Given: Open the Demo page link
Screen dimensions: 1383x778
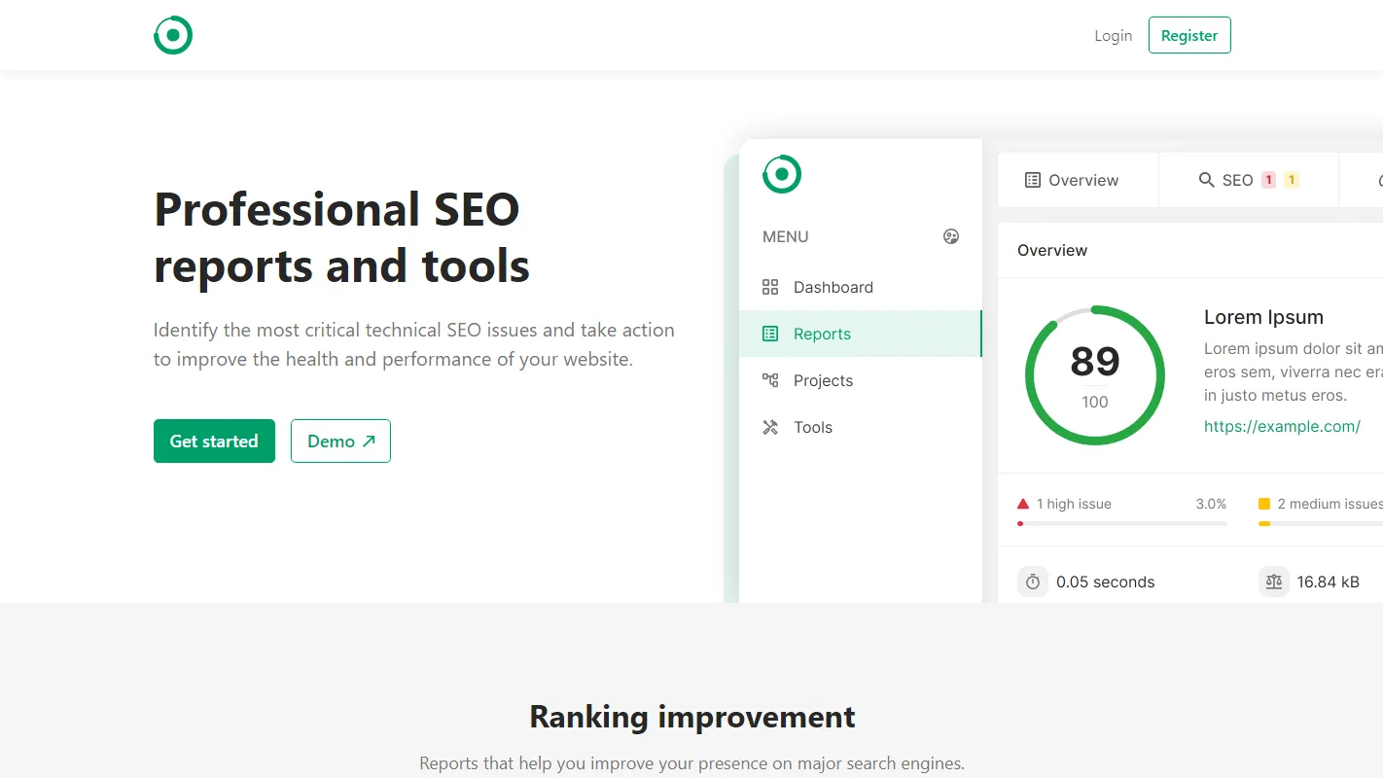Looking at the screenshot, I should point(340,441).
